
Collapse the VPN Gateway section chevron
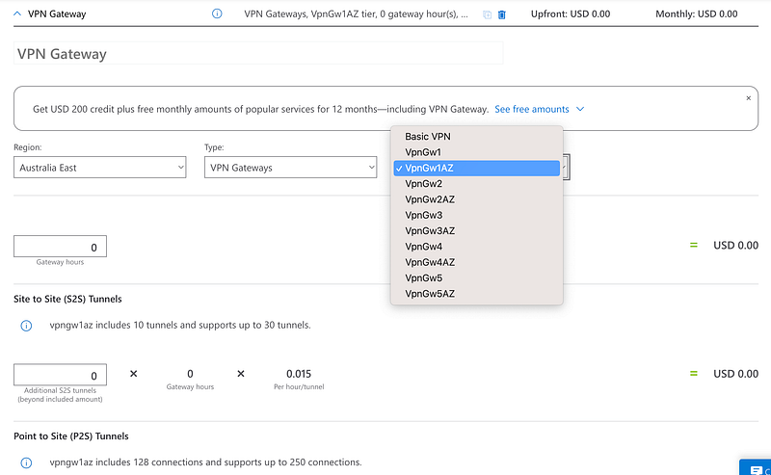[x=17, y=13]
